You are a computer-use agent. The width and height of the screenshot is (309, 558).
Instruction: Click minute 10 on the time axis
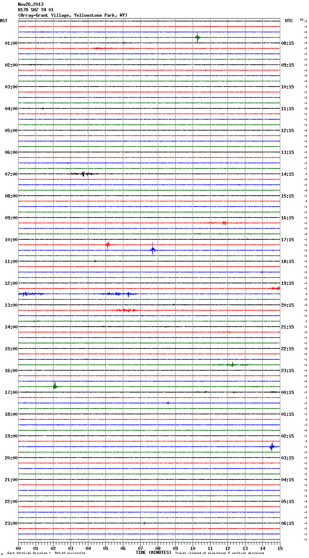click(x=193, y=548)
